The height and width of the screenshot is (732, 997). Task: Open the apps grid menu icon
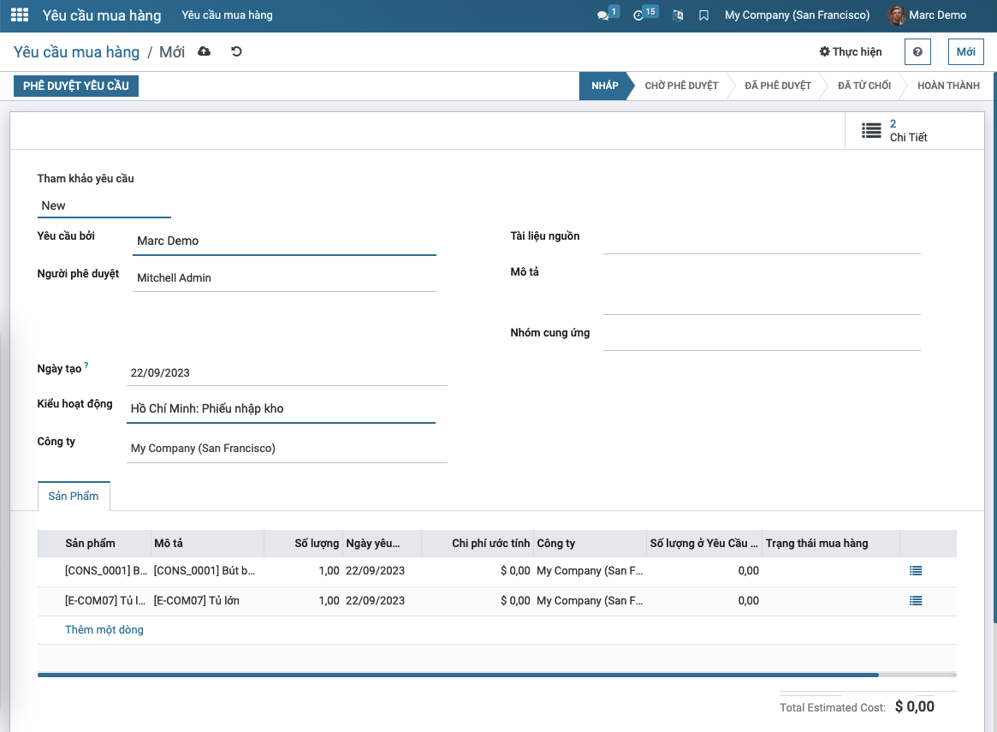pyautogui.click(x=20, y=15)
